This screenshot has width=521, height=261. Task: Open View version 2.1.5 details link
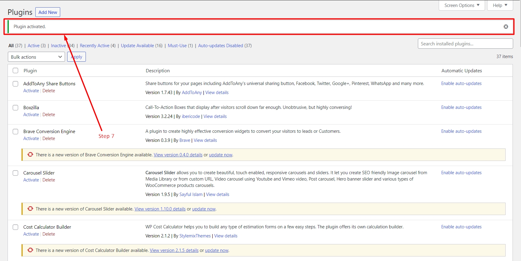point(174,250)
